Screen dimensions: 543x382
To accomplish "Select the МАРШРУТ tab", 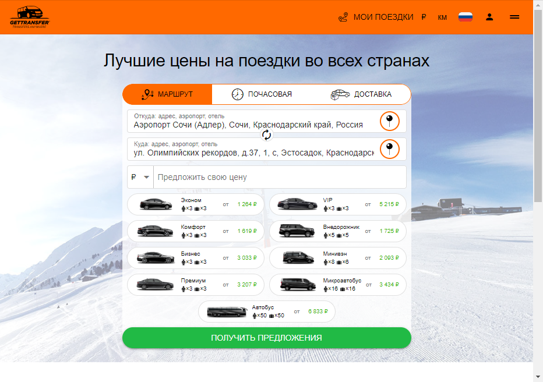I will 167,94.
